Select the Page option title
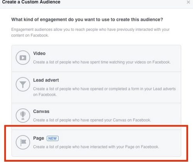 click(x=39, y=138)
